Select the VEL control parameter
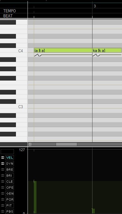This screenshot has width=122, height=214. [10, 158]
